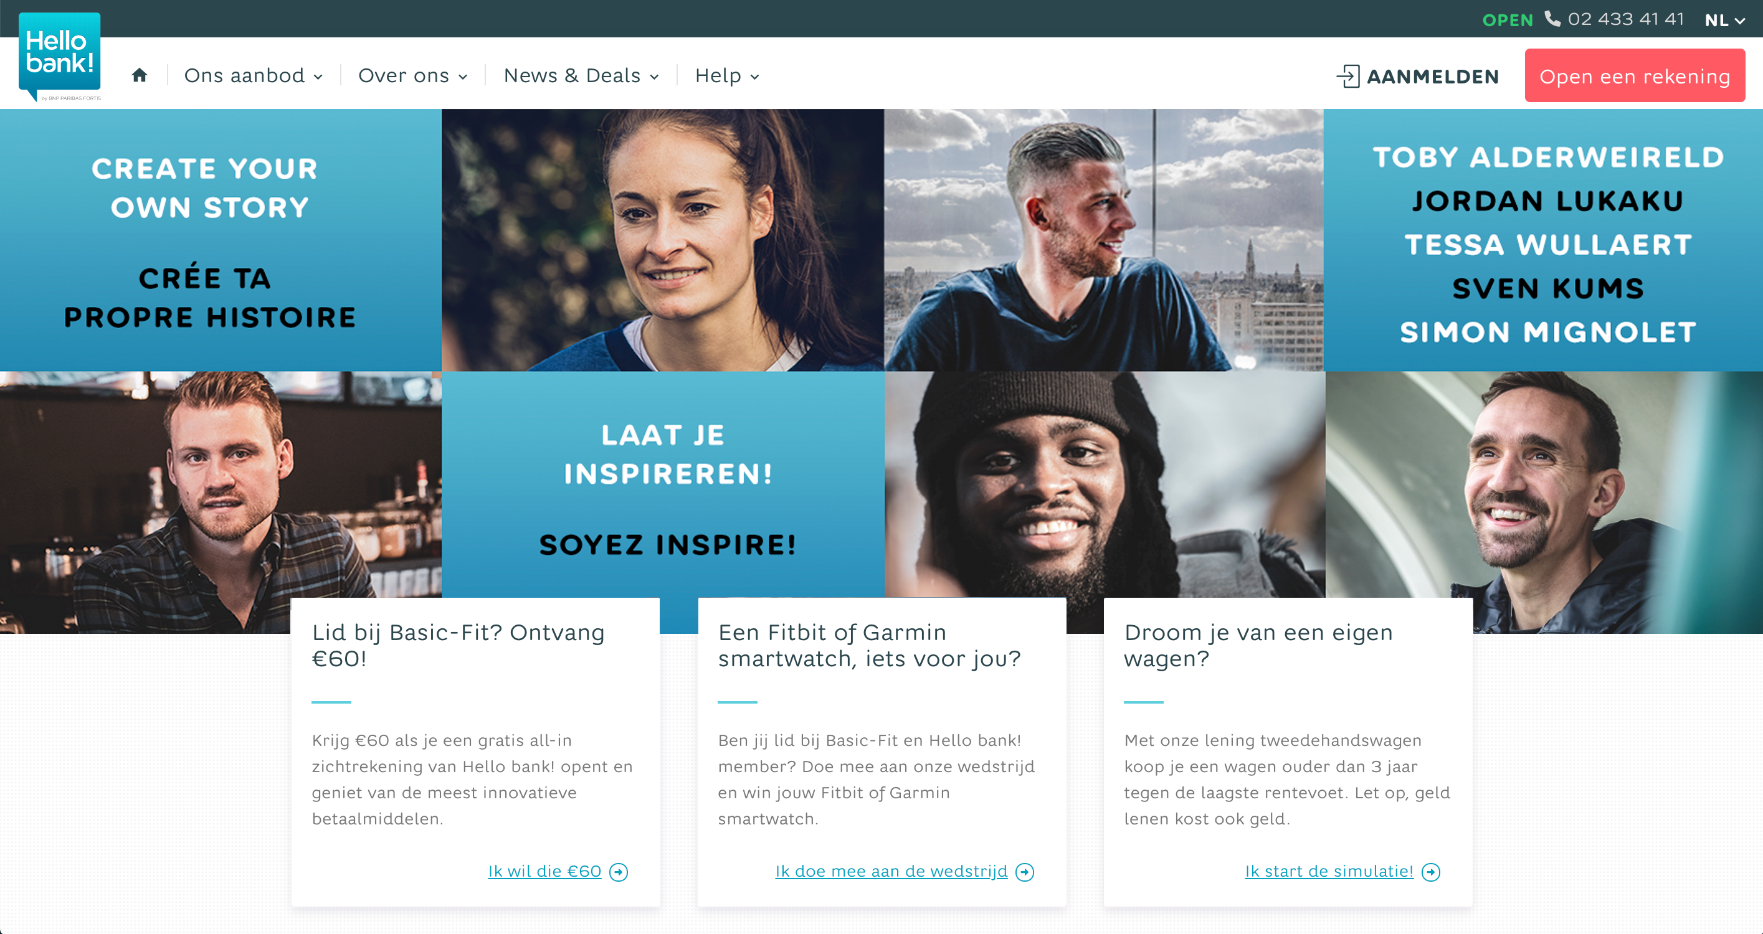Click the phone icon beside 02 433 41 41
1763x934 pixels.
pos(1552,19)
